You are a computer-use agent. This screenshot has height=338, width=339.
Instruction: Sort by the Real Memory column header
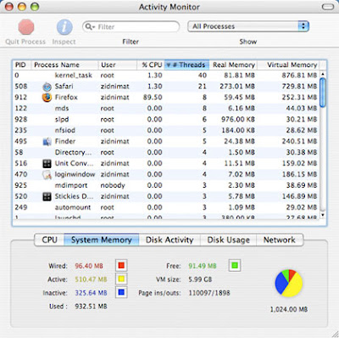233,65
